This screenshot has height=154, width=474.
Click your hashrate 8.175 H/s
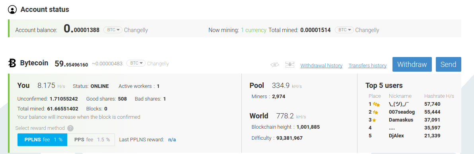point(51,86)
